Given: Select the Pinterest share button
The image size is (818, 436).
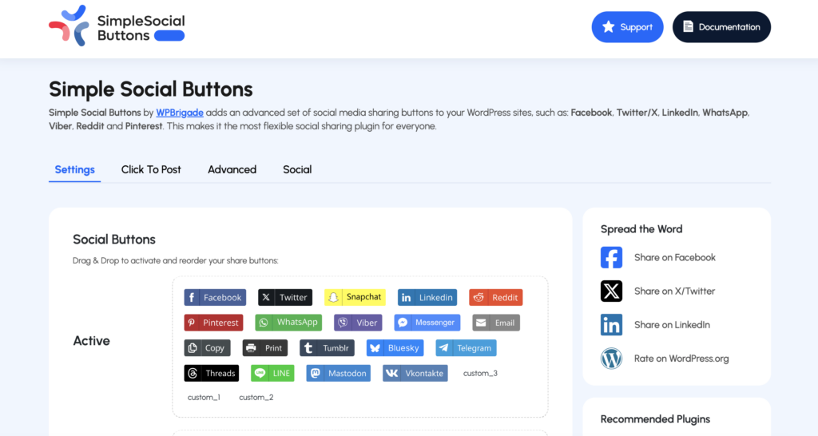Looking at the screenshot, I should click(x=213, y=323).
